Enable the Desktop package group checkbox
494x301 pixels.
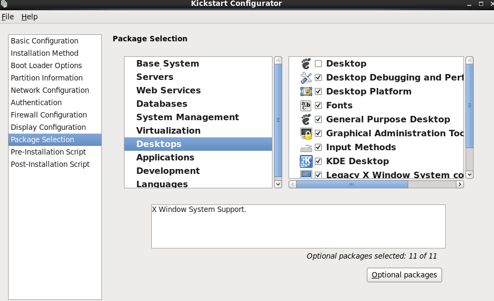pos(319,64)
